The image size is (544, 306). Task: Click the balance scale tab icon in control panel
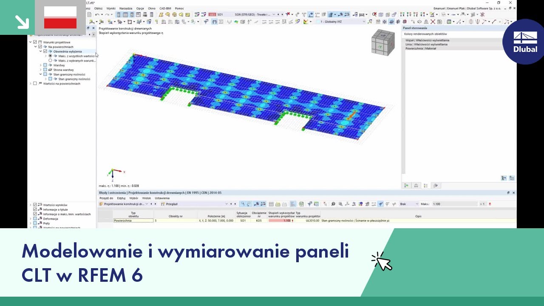[x=416, y=185]
